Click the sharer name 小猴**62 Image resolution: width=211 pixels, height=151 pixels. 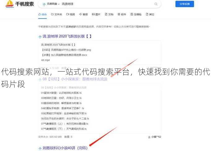(156, 137)
